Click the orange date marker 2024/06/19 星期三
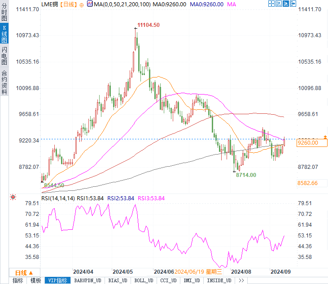This screenshot has width=328, height=284. click(x=198, y=271)
